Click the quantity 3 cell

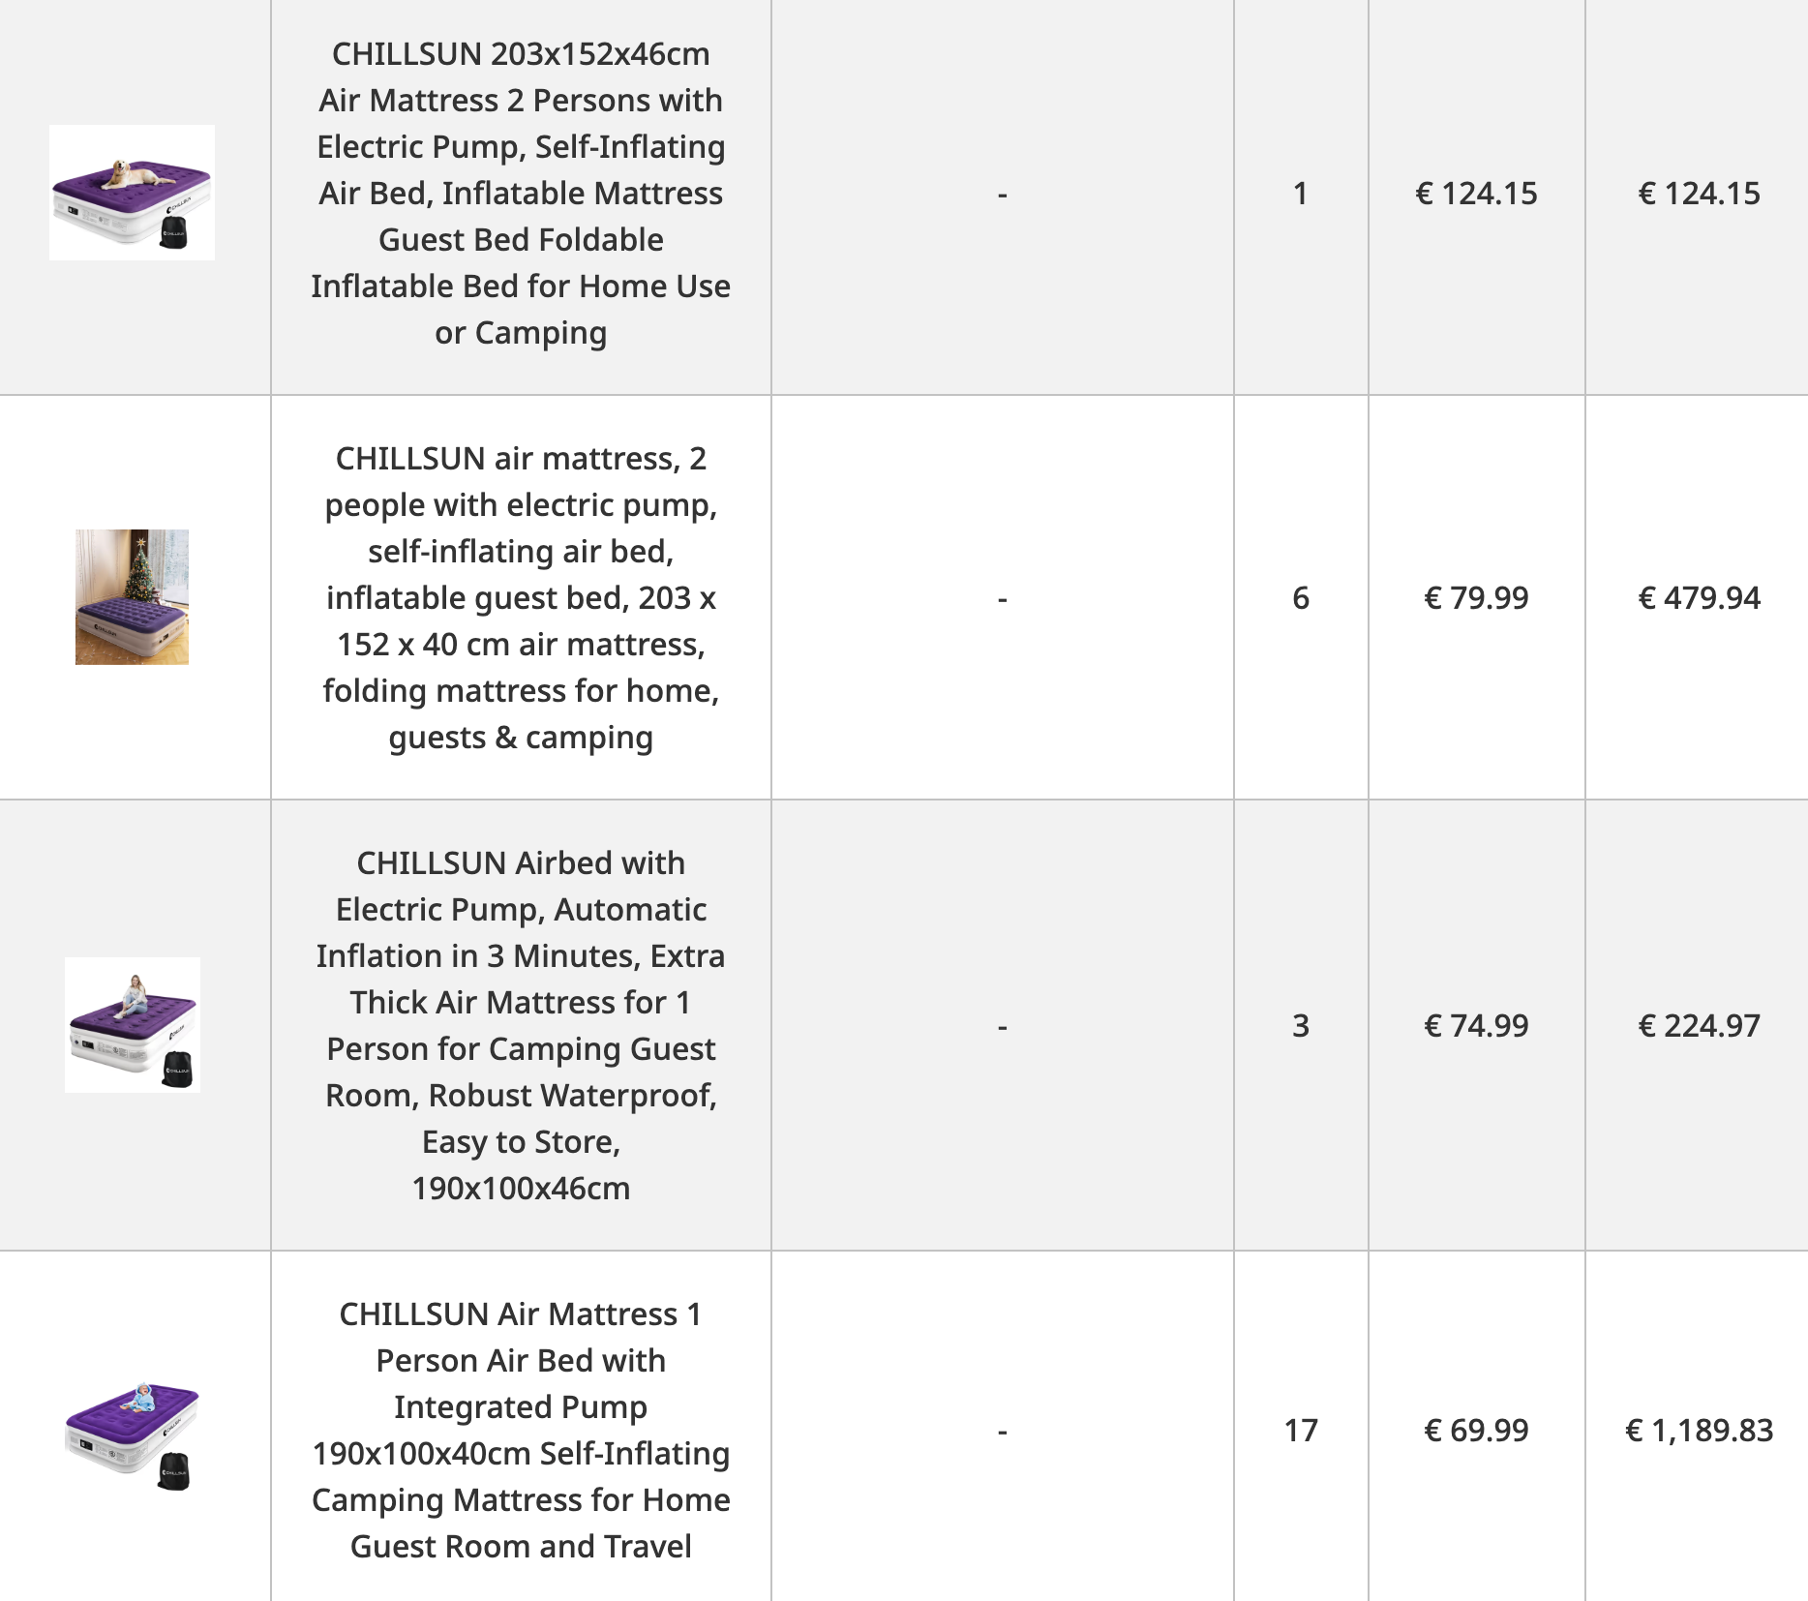pyautogui.click(x=1301, y=1026)
